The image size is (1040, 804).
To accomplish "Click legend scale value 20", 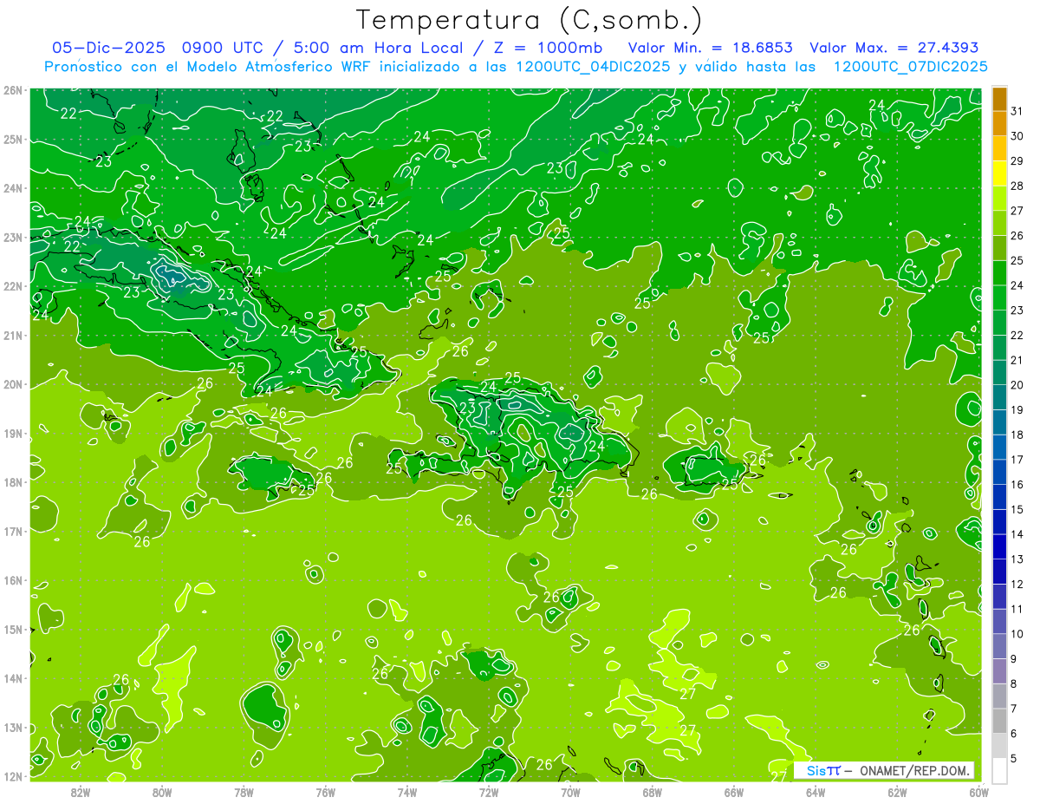I will pos(1017,385).
